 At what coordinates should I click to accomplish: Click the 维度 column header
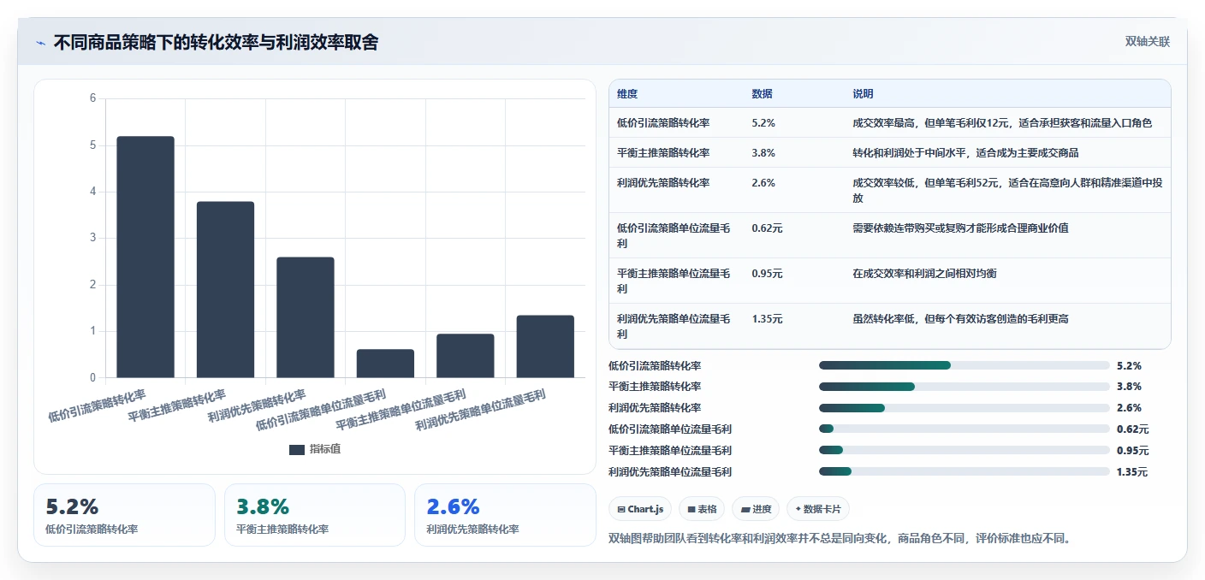[627, 94]
